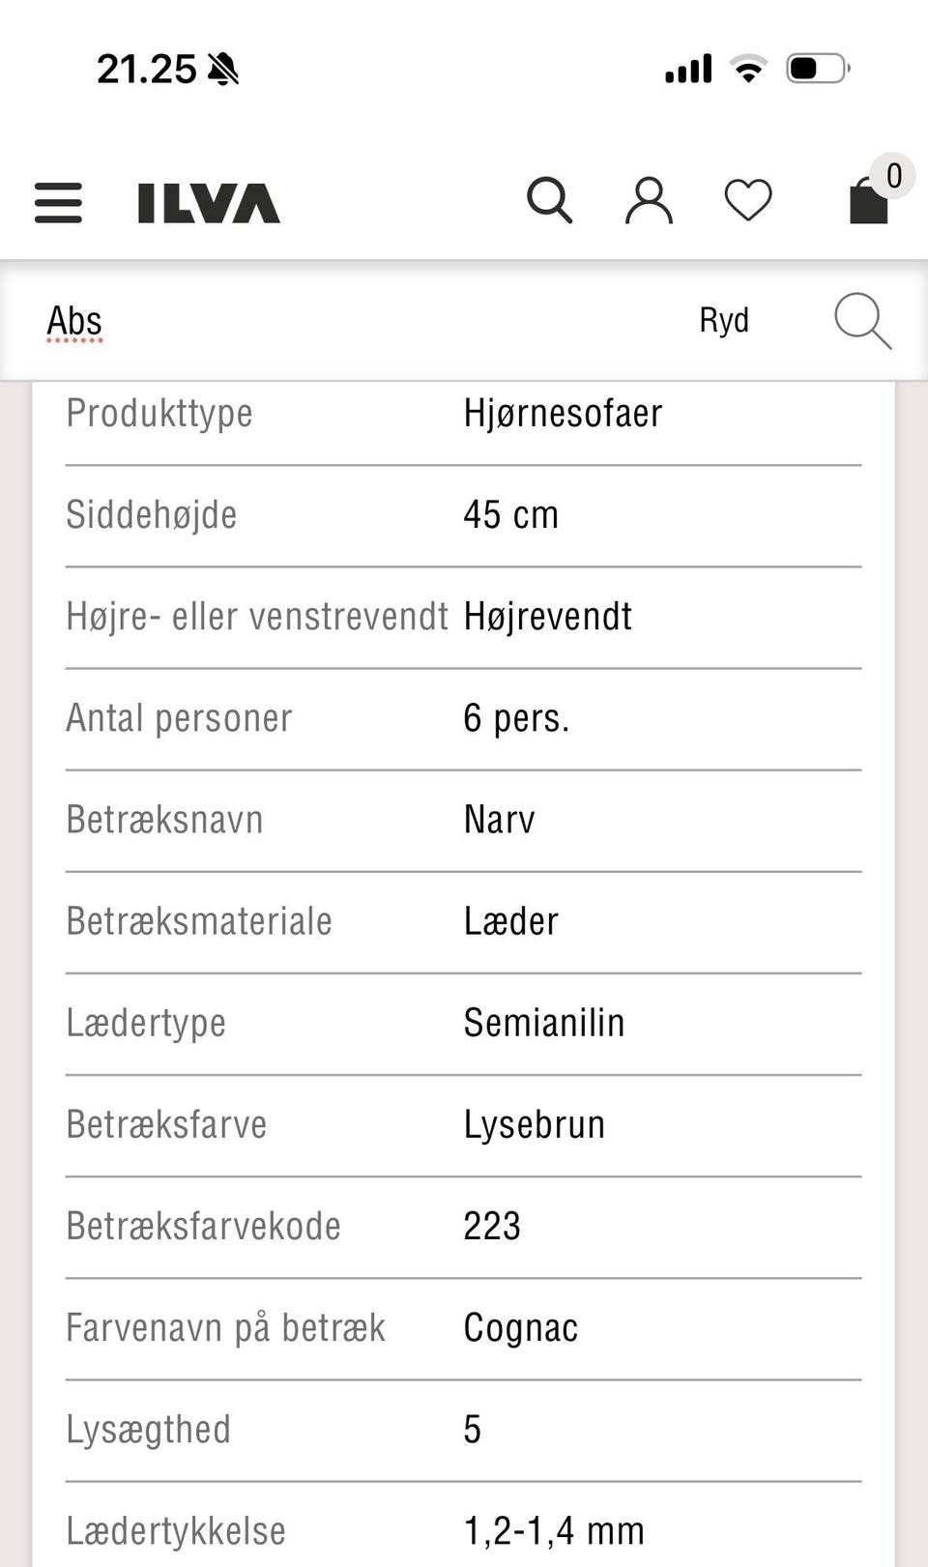
Task: Click the cellular signal bars icon
Action: pyautogui.click(x=686, y=67)
